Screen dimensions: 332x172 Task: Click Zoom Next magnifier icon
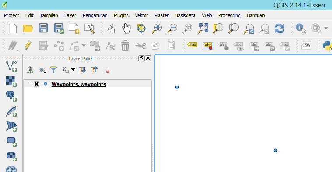264,29
